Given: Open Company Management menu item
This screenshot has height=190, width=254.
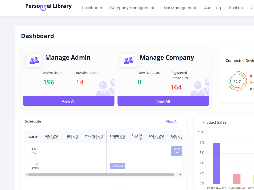Looking at the screenshot, I should (x=132, y=8).
